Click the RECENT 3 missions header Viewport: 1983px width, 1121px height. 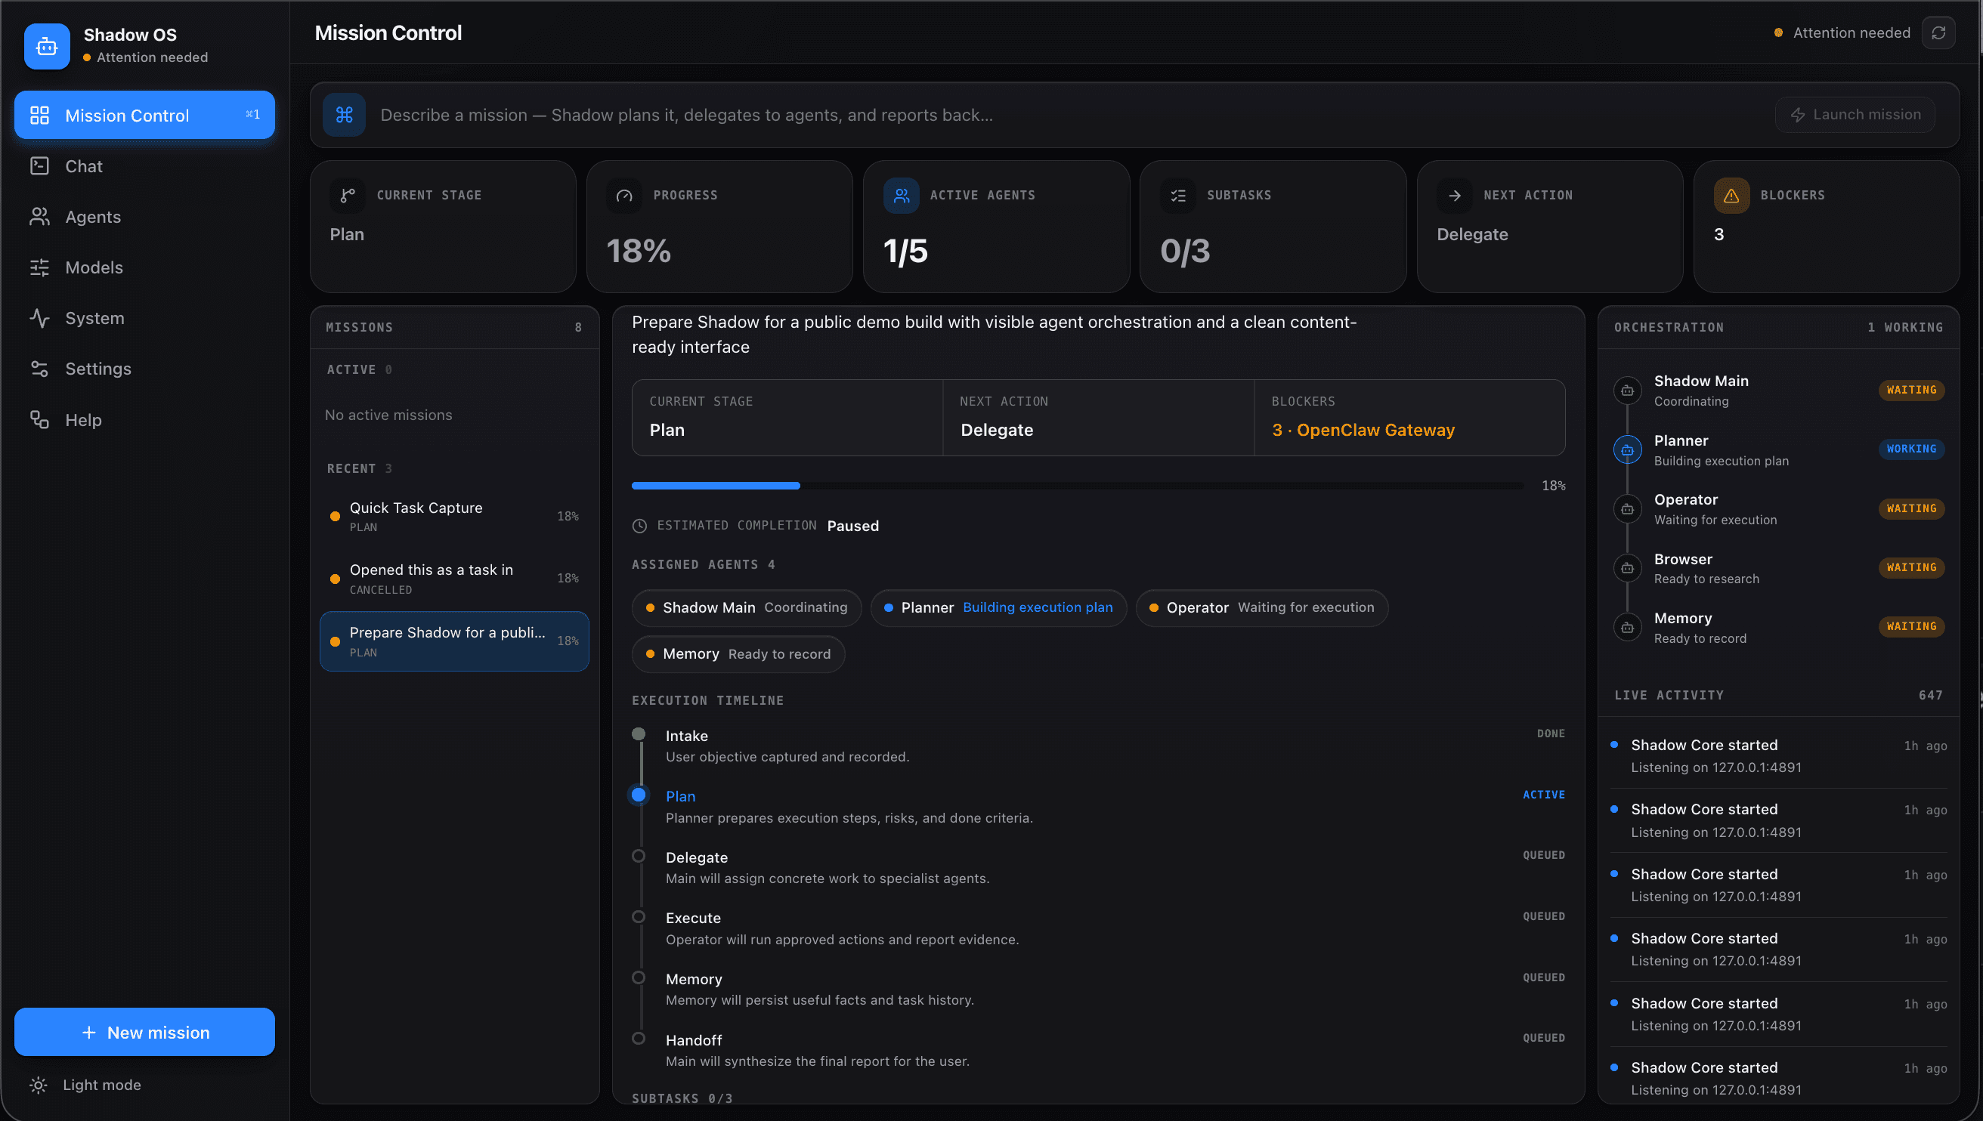click(359, 469)
